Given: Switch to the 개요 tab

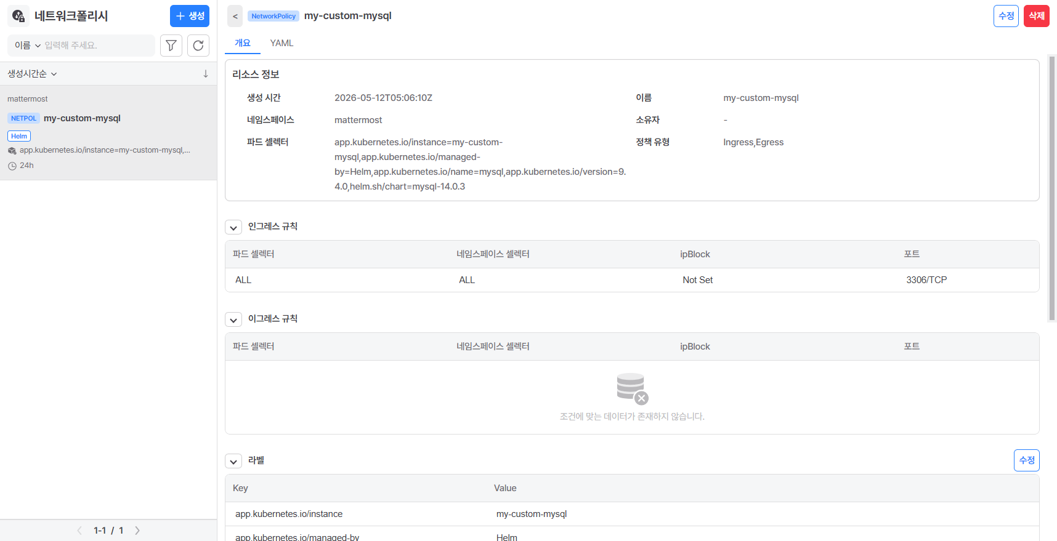Looking at the screenshot, I should pos(243,43).
